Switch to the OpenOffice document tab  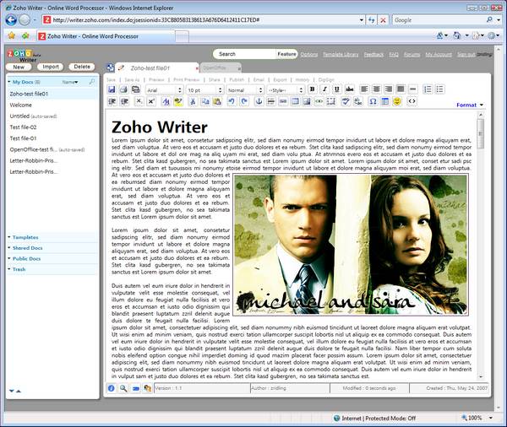(221, 68)
